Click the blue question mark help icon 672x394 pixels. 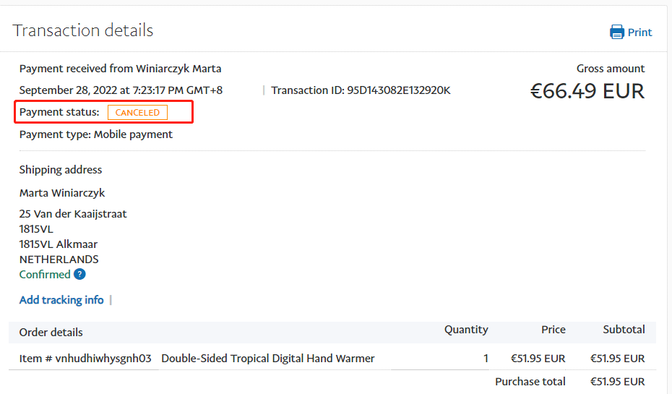79,275
